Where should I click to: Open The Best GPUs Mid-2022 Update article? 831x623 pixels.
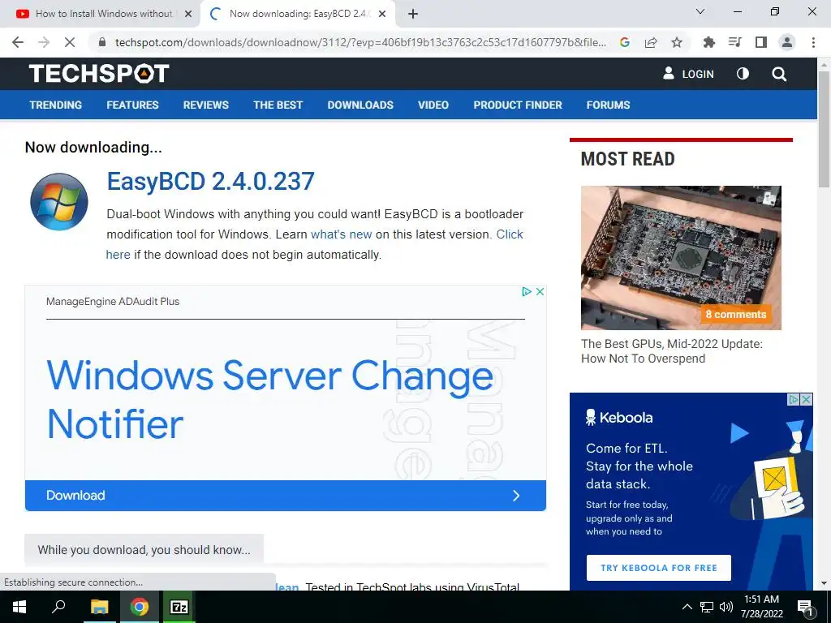pos(672,351)
